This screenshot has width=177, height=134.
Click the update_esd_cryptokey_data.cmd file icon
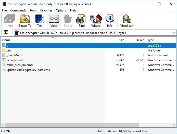[x=4, y=70]
